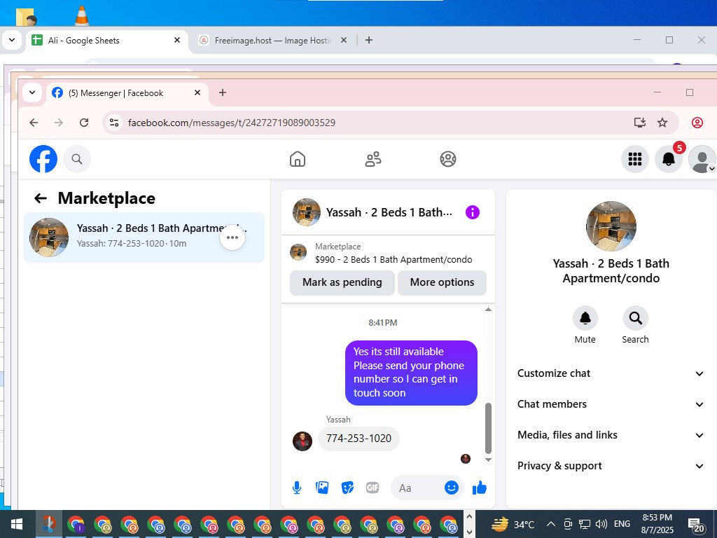Open tab search dropdown in Messenger window
Viewport: 717px width, 538px height.
click(x=32, y=92)
